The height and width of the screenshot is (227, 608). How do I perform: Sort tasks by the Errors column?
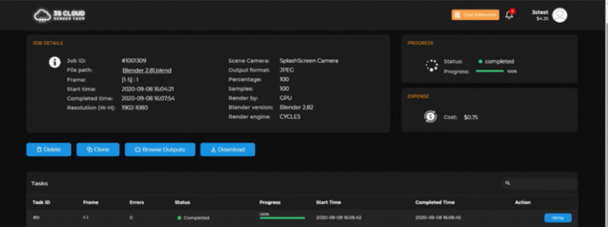coord(137,202)
